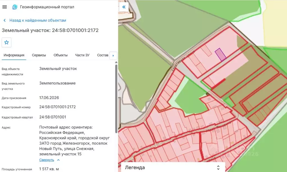Screen dimensions: 287x172
Task: Return via Назад к найденным объектам link
Action: [x=38, y=20]
